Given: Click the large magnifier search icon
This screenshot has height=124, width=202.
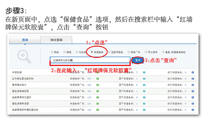Looking at the screenshot, I should click(24, 57).
